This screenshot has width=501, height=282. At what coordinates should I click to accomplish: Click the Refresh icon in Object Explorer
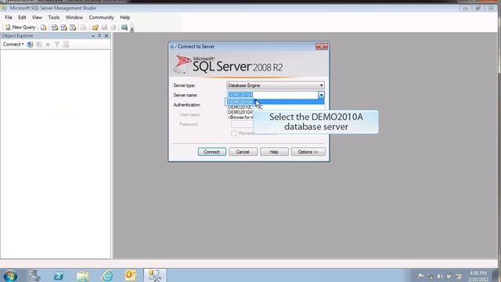coord(66,45)
